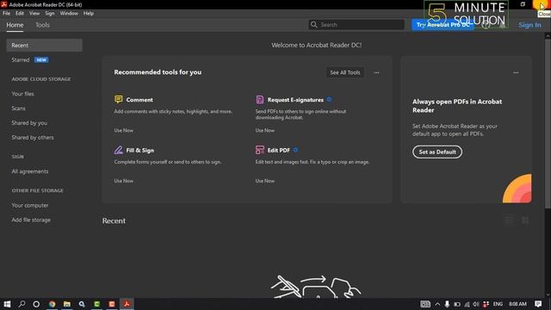This screenshot has height=310, width=551.
Task: Click the blue badge next to Request E-signatures
Action: click(x=329, y=100)
